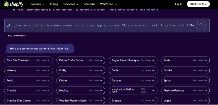This screenshot has width=218, height=105.
Task: Get the name Sprout
Action: tap(185, 80)
